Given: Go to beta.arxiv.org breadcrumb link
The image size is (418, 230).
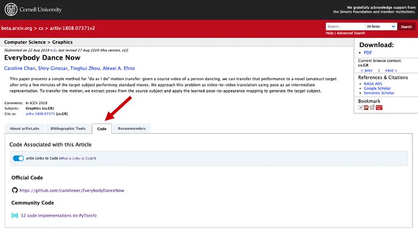Looking at the screenshot, I should pos(17,28).
